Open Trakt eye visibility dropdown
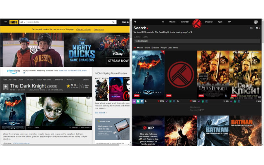 coord(252,28)
